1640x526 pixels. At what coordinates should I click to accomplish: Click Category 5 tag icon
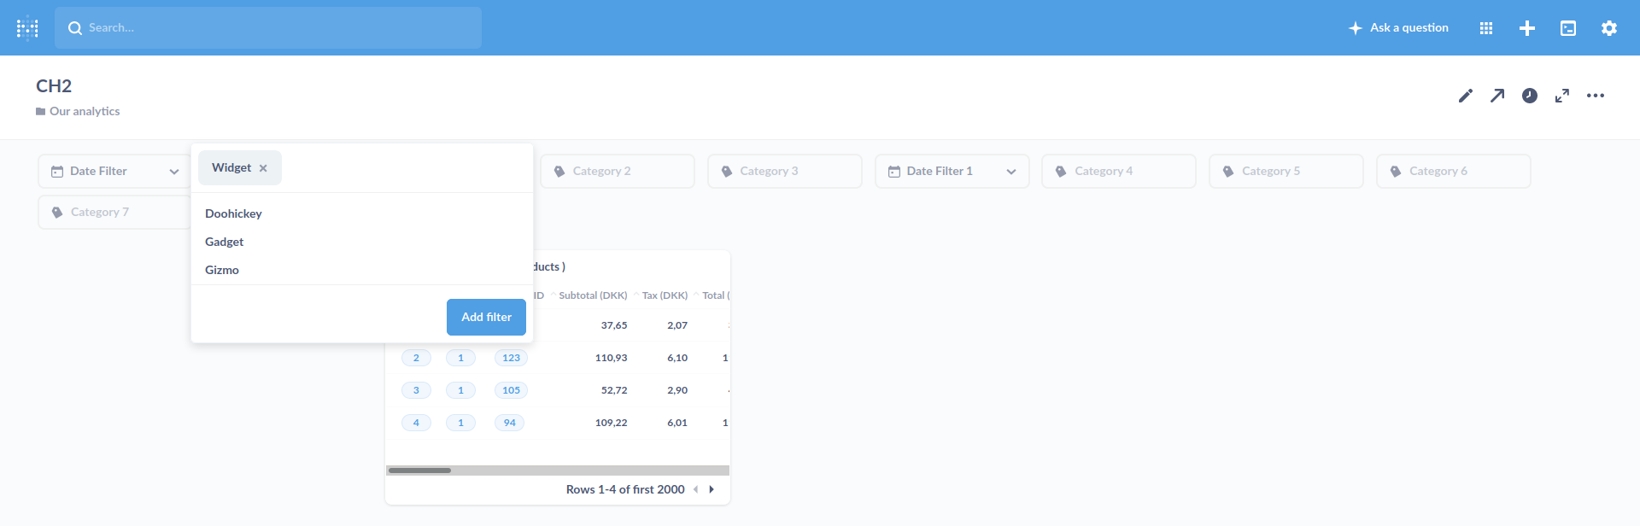point(1228,172)
